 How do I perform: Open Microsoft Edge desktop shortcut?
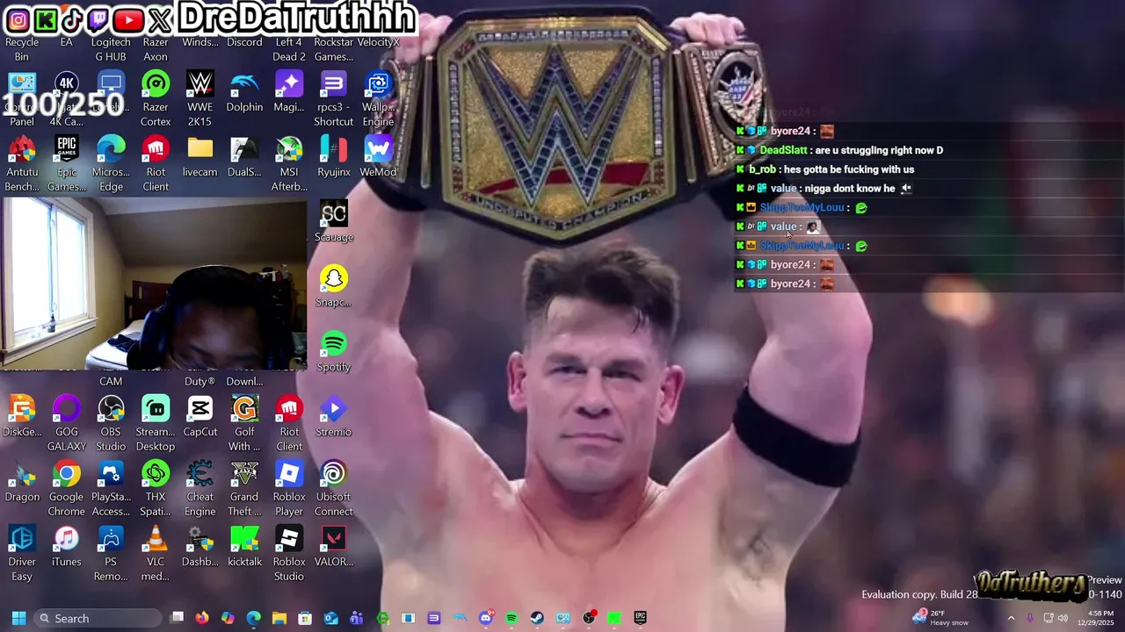pyautogui.click(x=111, y=164)
